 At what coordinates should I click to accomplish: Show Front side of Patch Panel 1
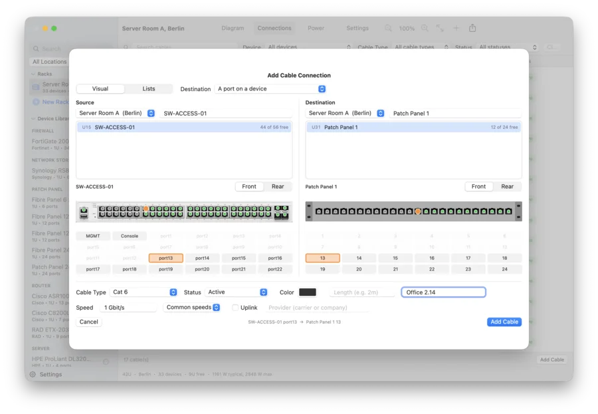point(478,187)
